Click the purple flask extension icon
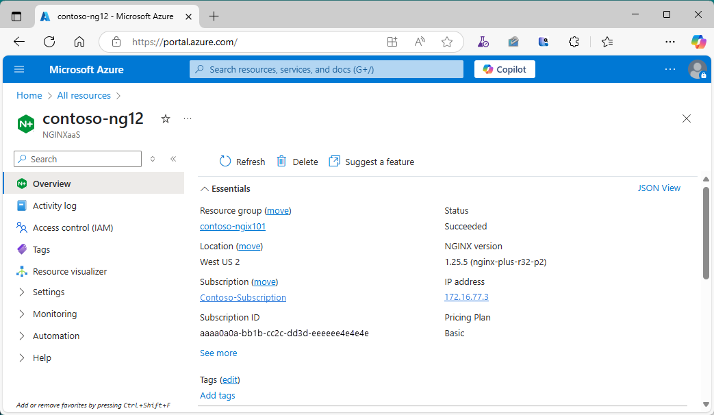Viewport: 714px width, 415px height. 483,42
